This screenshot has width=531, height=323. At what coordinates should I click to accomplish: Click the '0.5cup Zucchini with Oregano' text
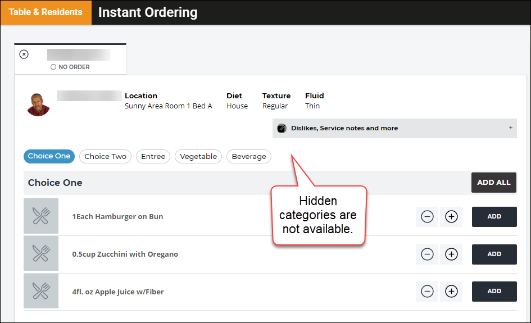pos(125,254)
